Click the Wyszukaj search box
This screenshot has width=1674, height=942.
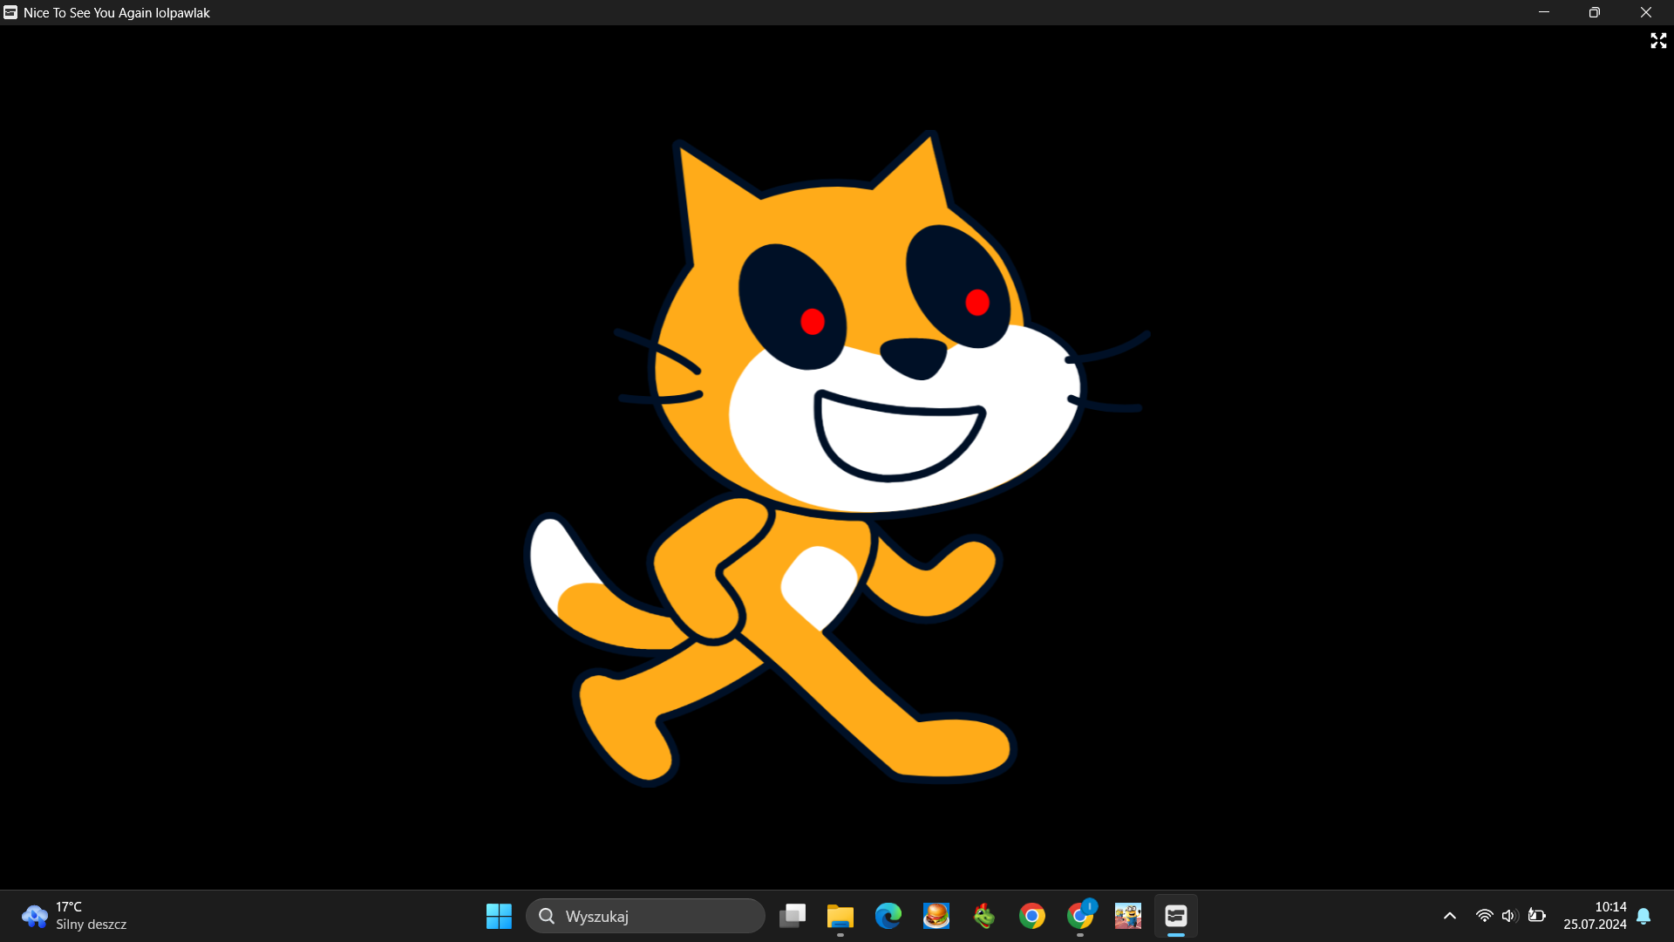pos(645,916)
